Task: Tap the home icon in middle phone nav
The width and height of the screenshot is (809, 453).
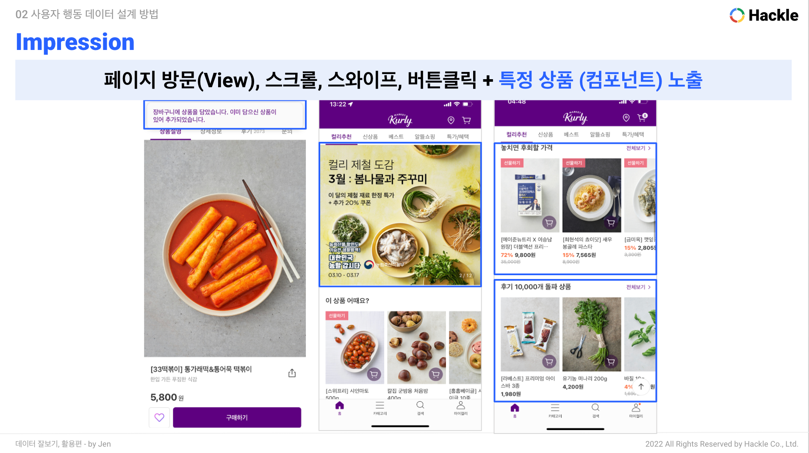Action: [339, 407]
